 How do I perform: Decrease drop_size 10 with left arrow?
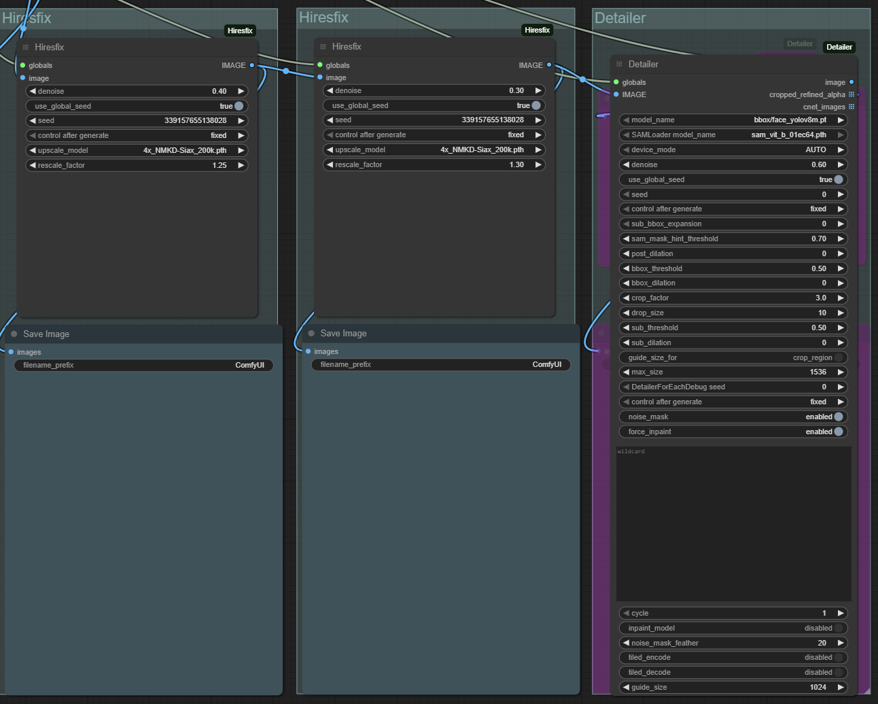[626, 313]
